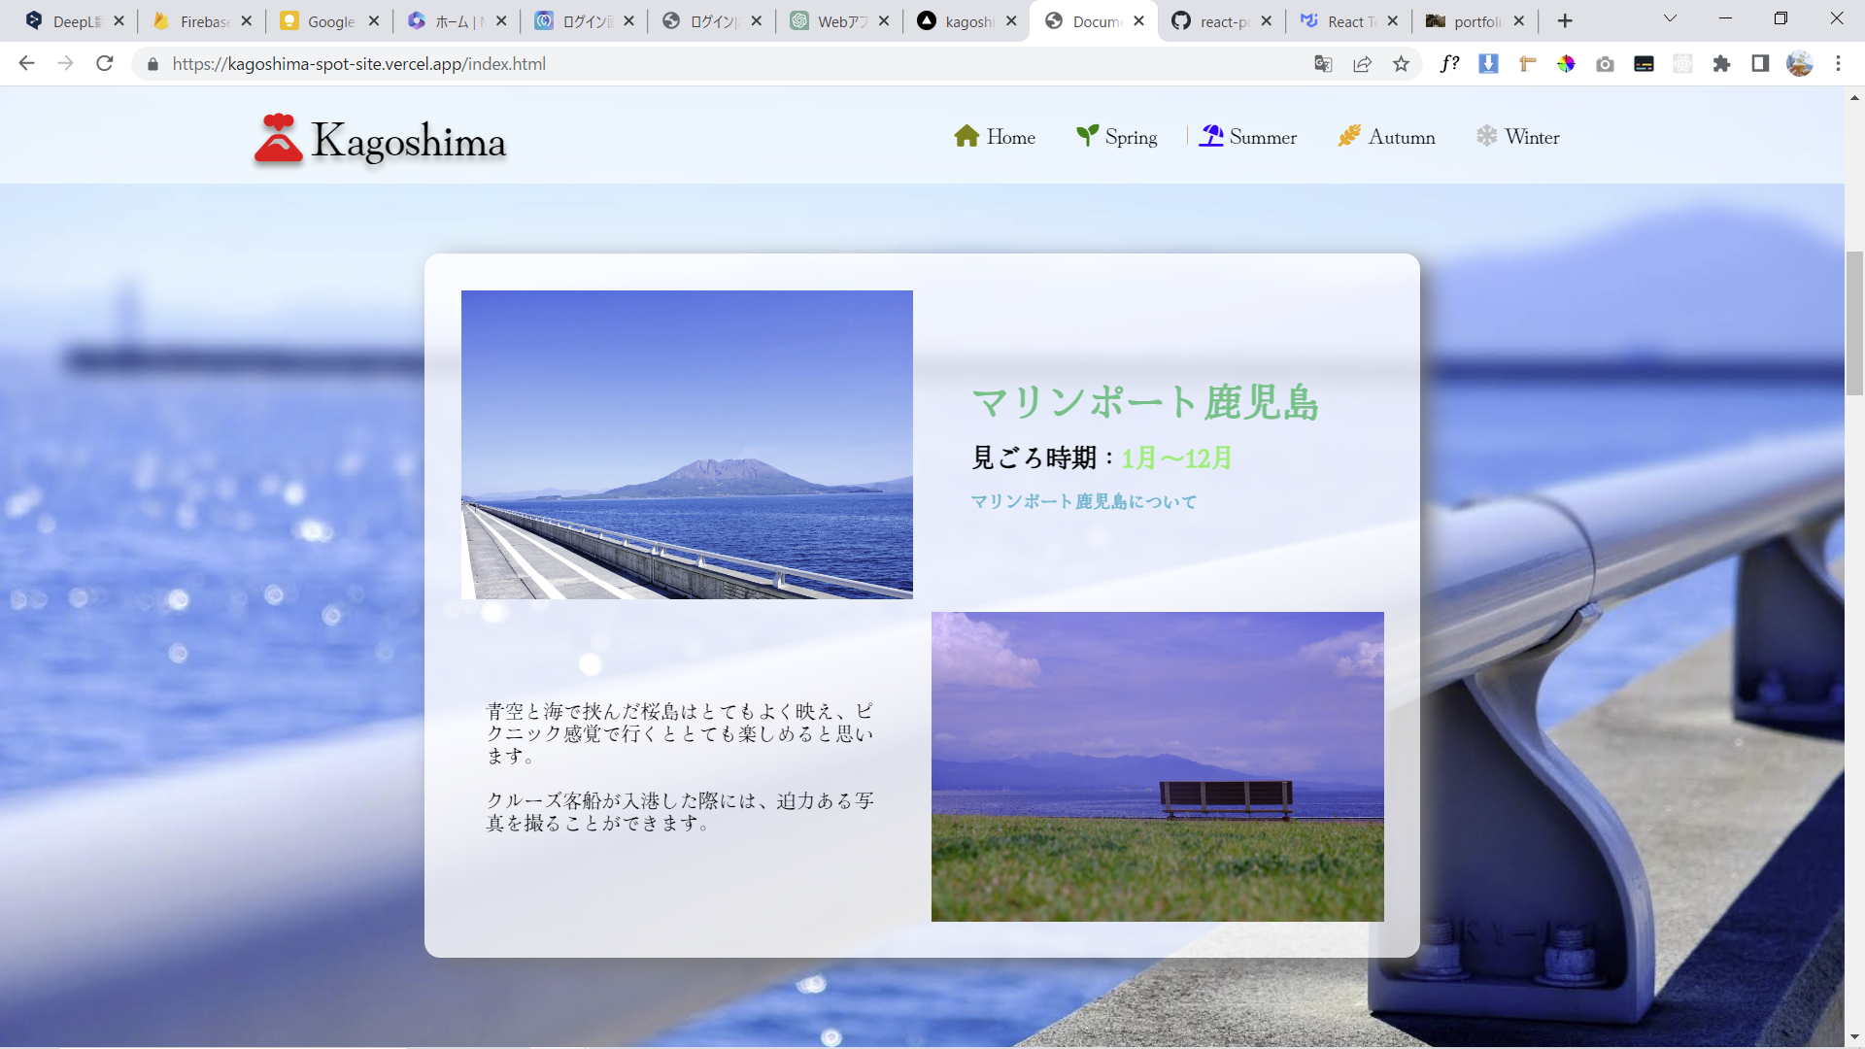Click the color wheel picker extension
This screenshot has width=1865, height=1049.
tap(1566, 64)
